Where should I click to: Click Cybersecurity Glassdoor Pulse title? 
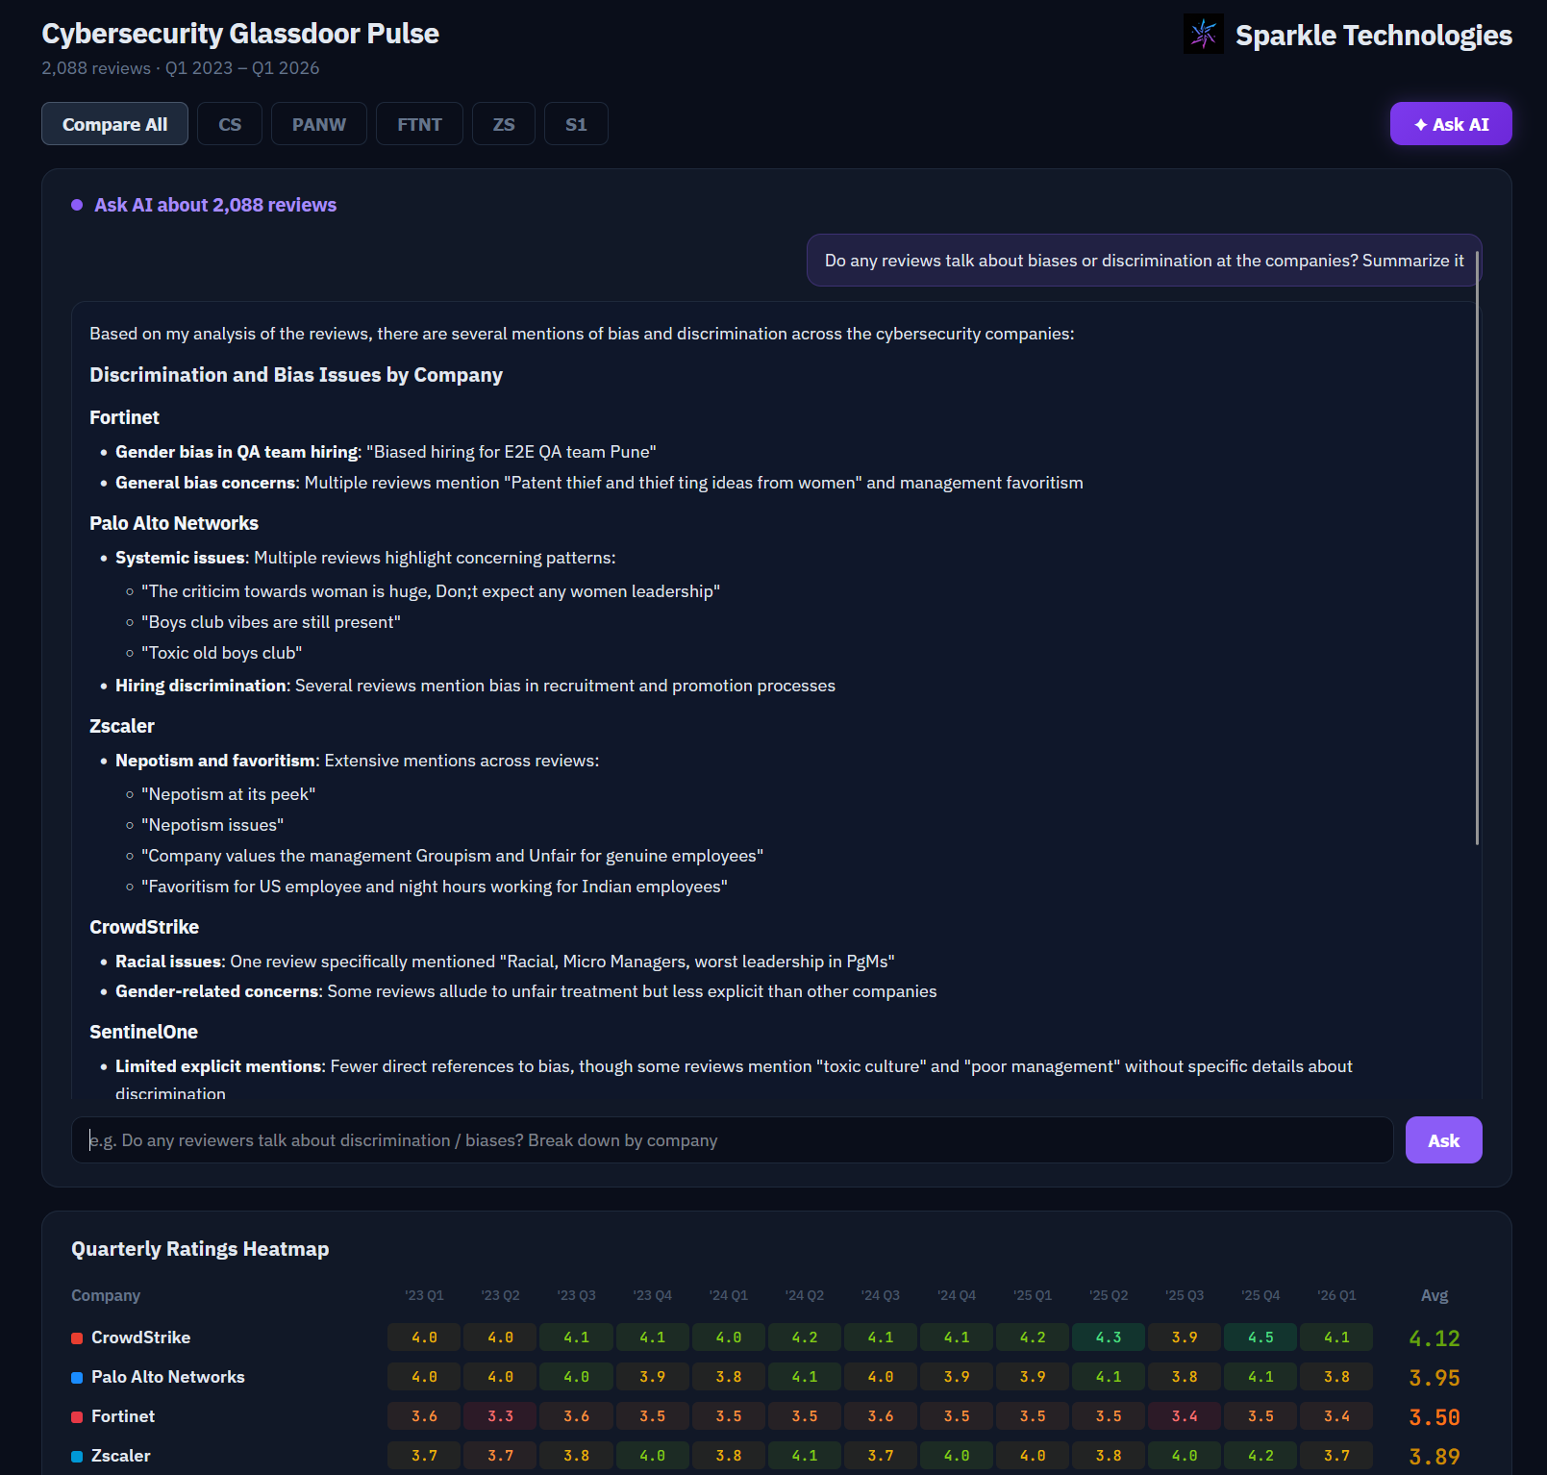click(240, 34)
